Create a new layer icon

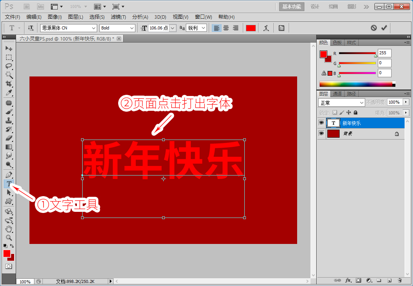click(389, 280)
